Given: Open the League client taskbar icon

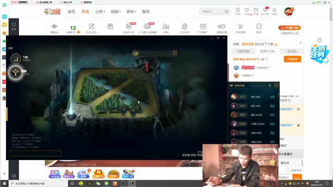Looking at the screenshot, I should 132,183.
